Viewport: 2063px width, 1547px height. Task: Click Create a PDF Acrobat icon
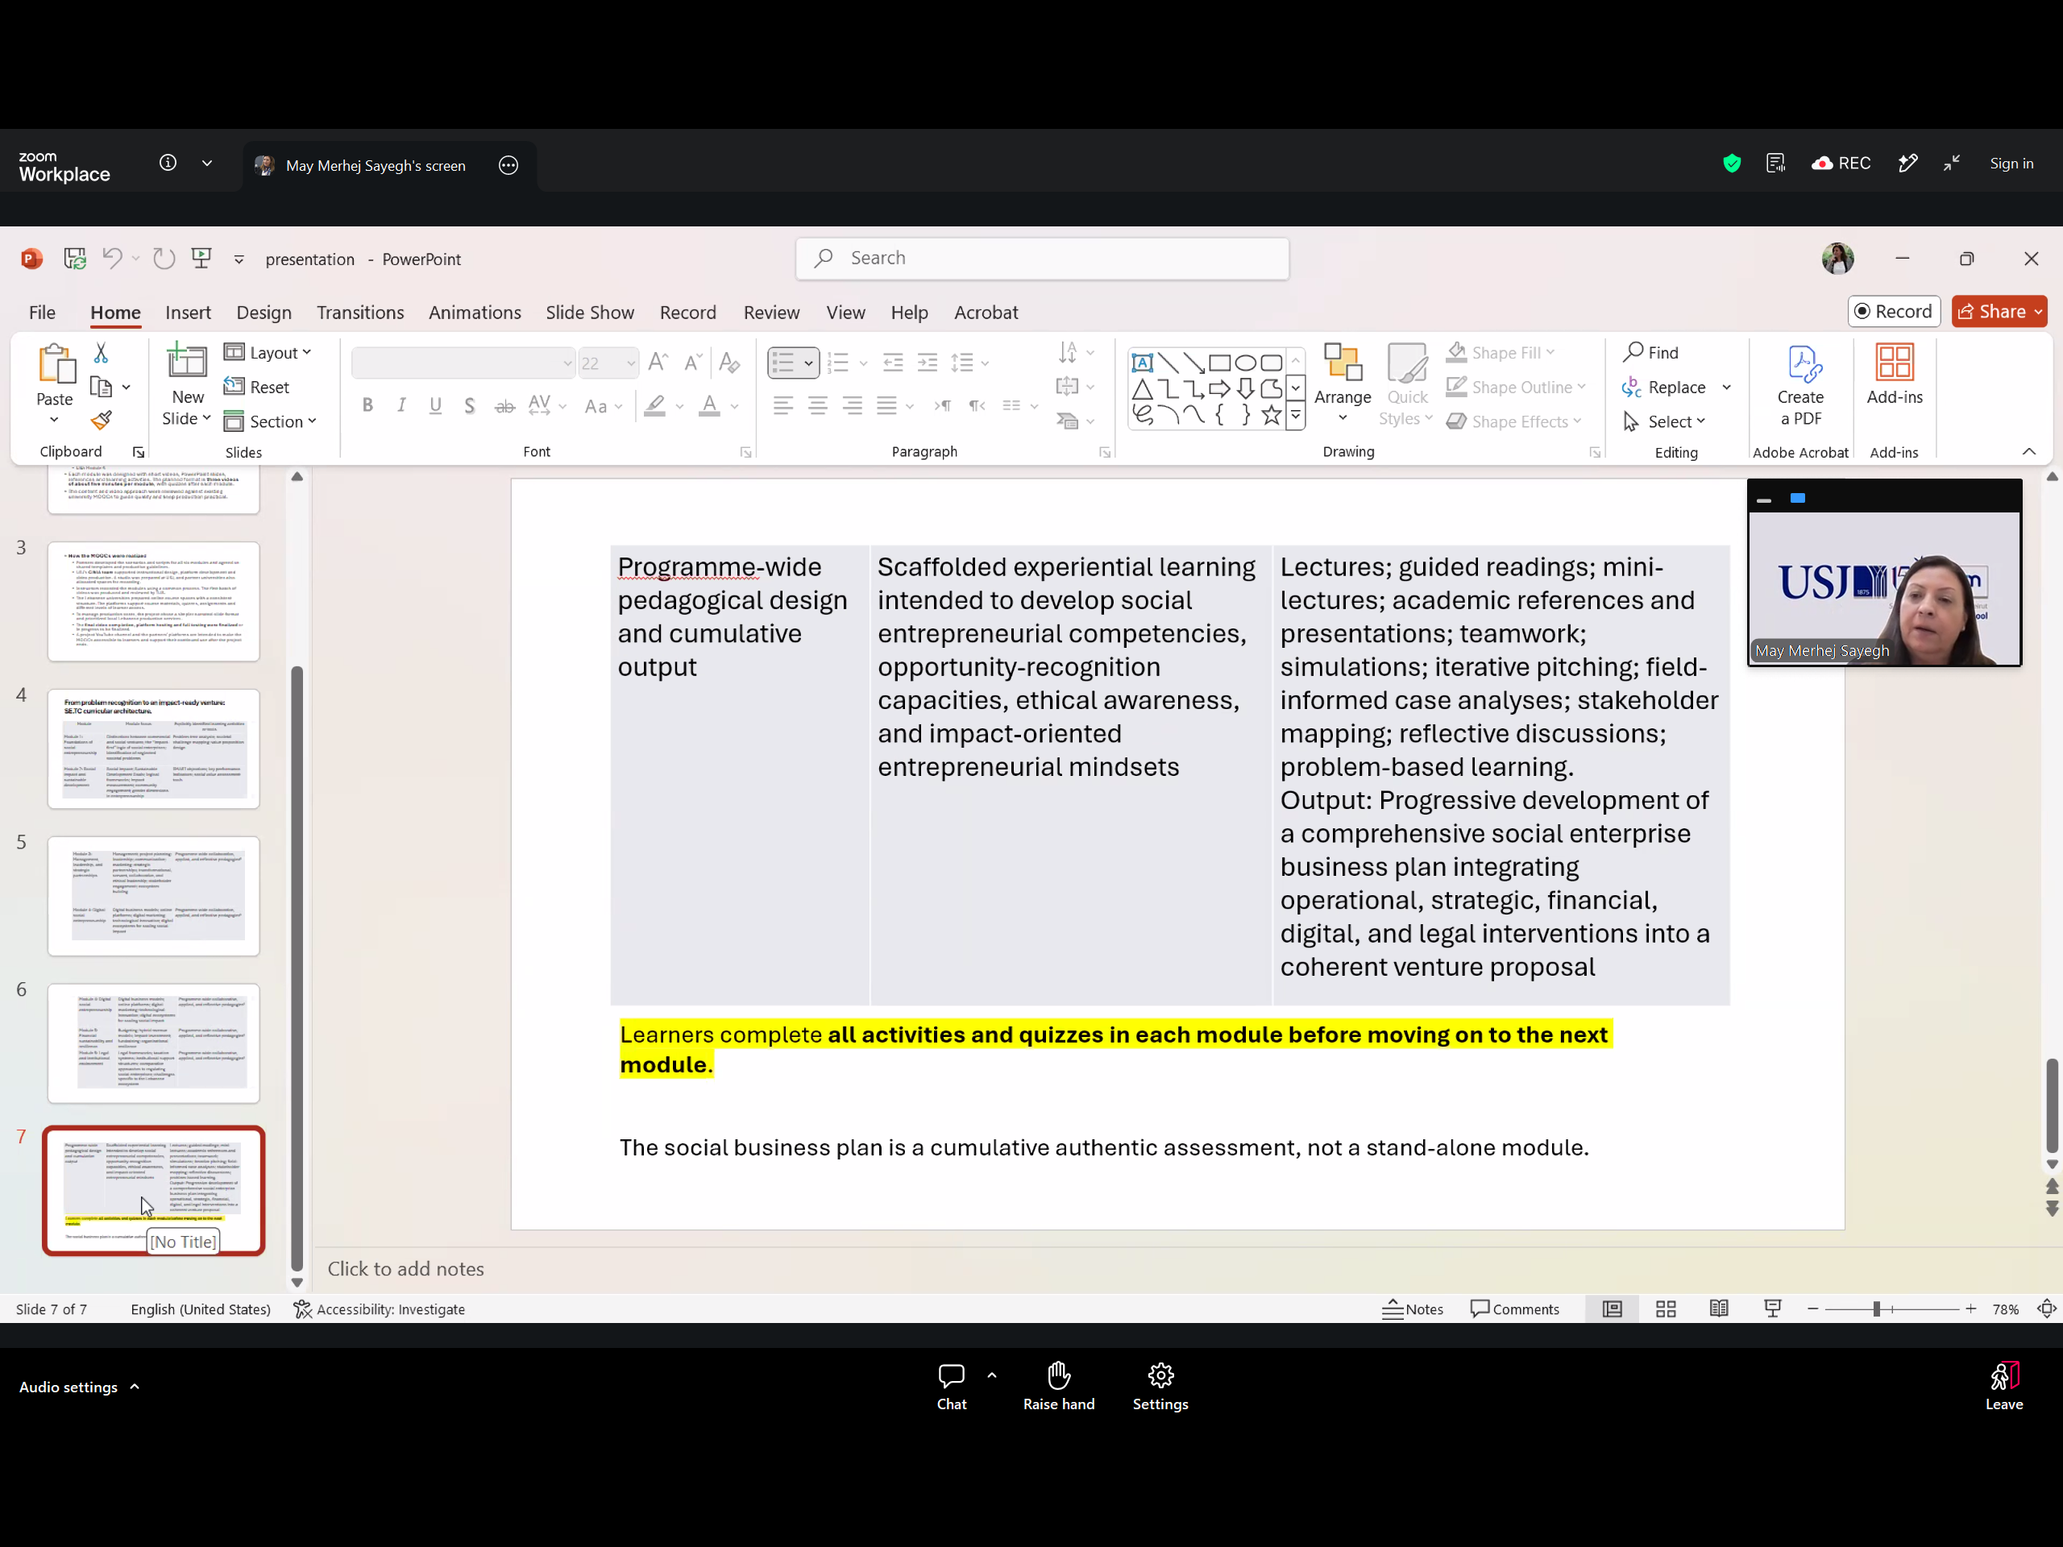pos(1800,386)
